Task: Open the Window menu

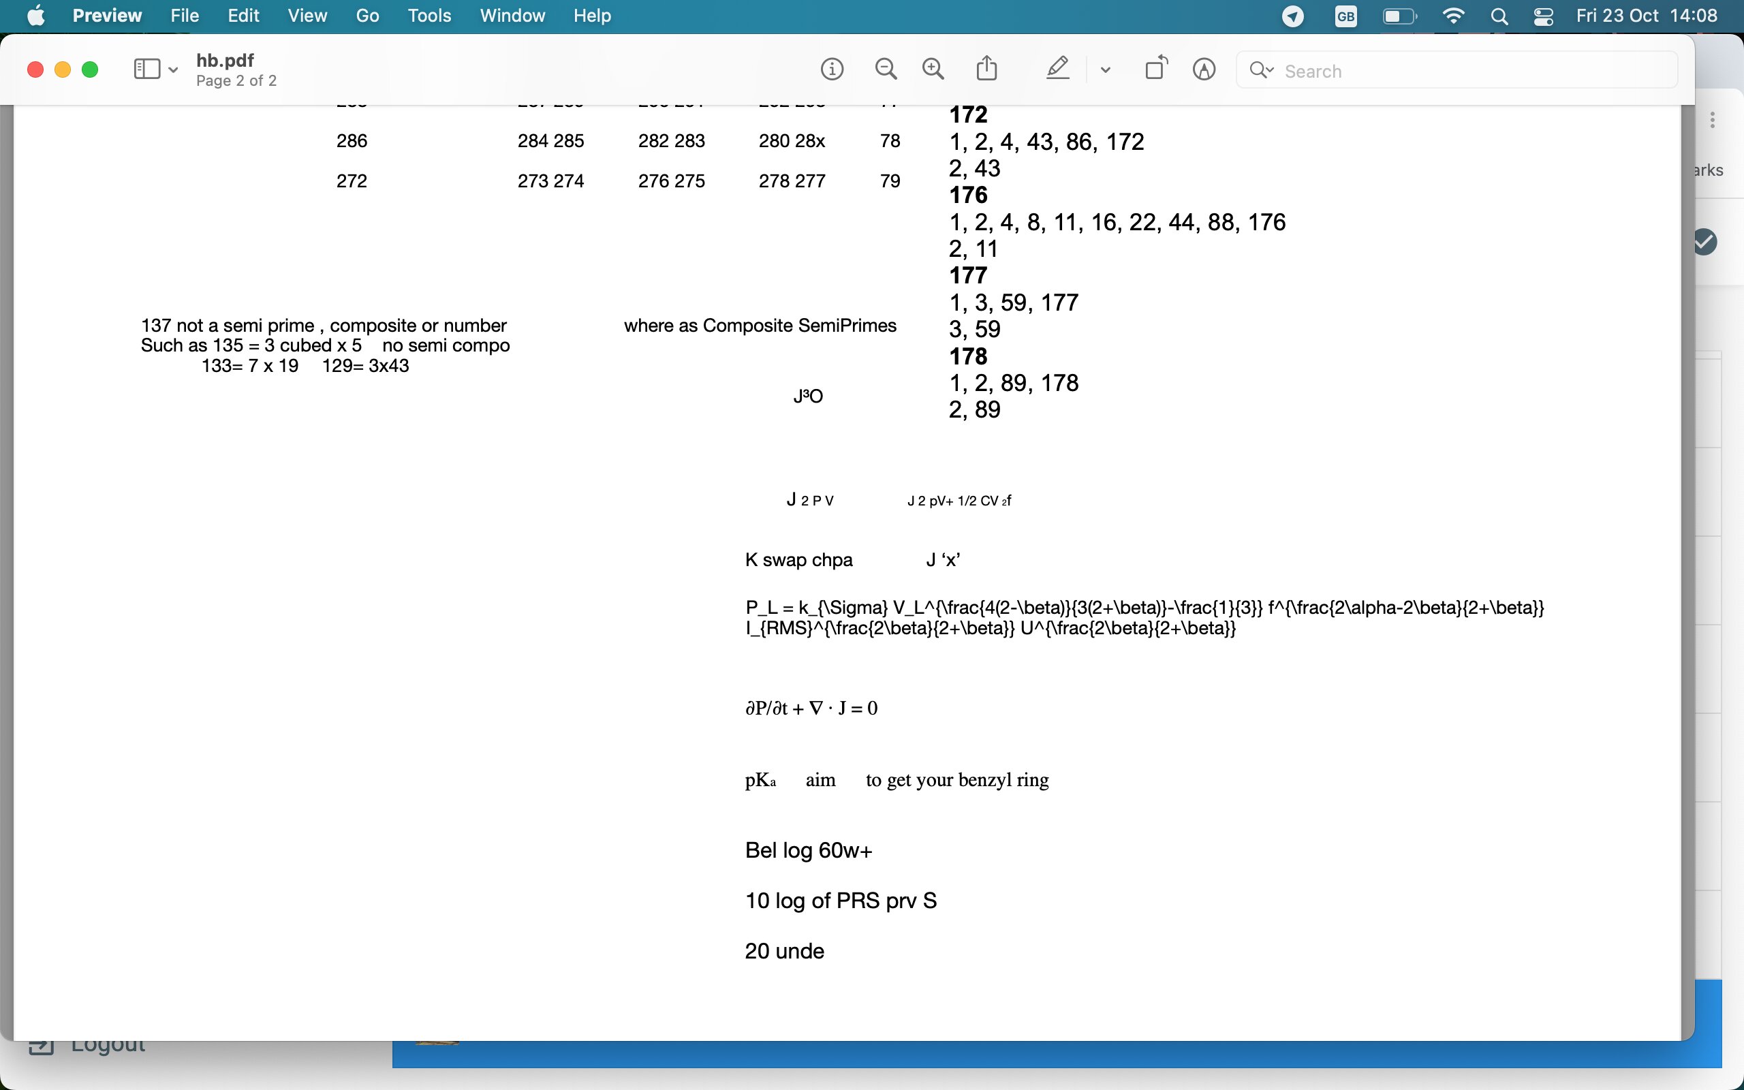Action: [512, 16]
